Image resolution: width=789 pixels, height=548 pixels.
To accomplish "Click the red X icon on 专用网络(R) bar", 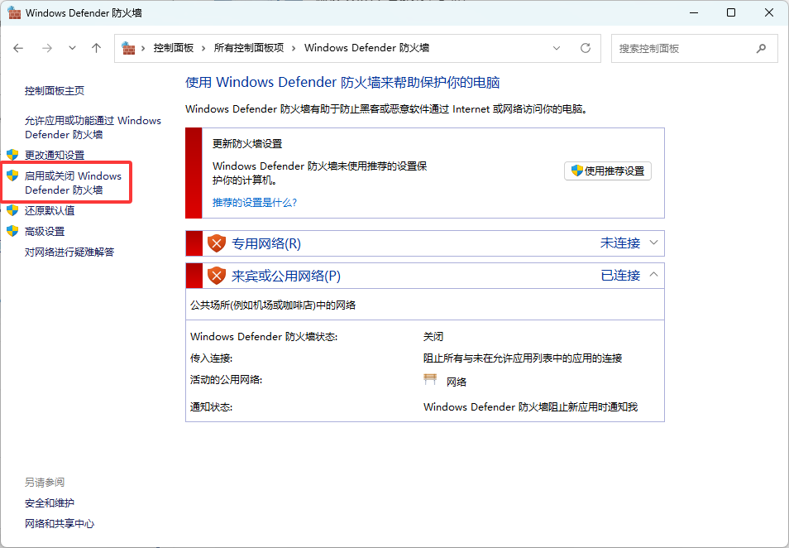I will coord(218,243).
